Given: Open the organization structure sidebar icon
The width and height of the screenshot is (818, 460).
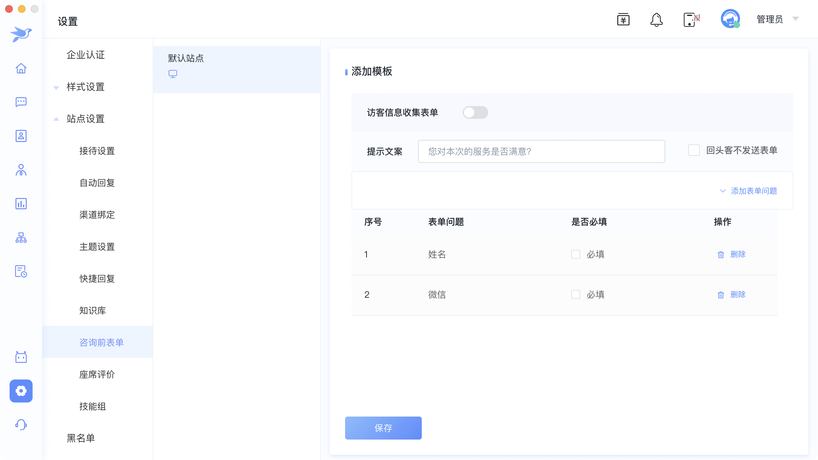Looking at the screenshot, I should 21,237.
